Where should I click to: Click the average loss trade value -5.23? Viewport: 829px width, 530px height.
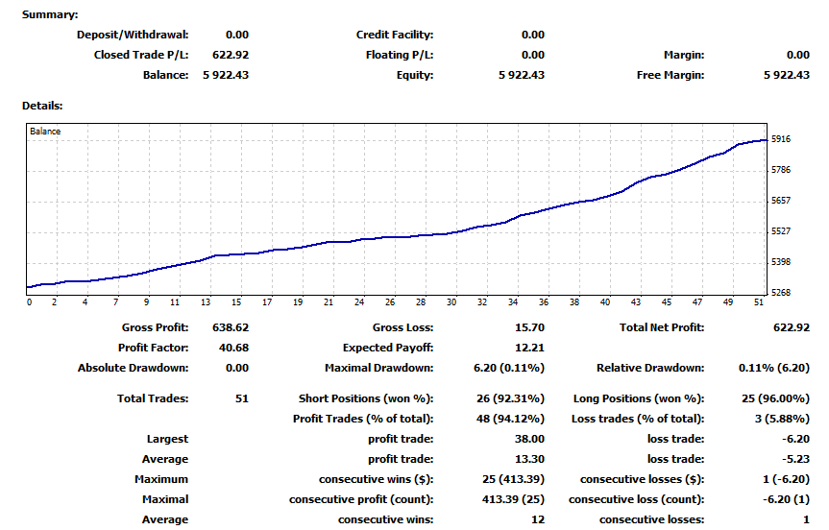(x=795, y=459)
